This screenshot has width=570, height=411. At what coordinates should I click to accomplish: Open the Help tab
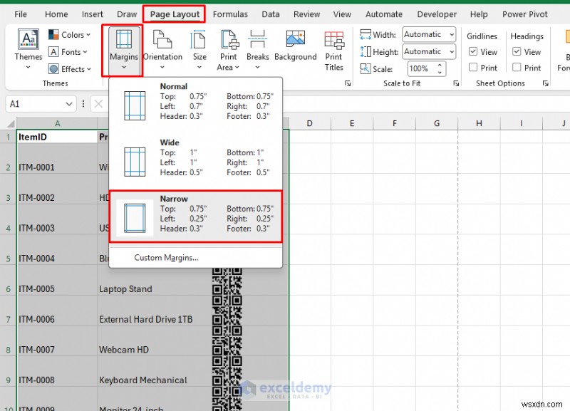click(479, 14)
